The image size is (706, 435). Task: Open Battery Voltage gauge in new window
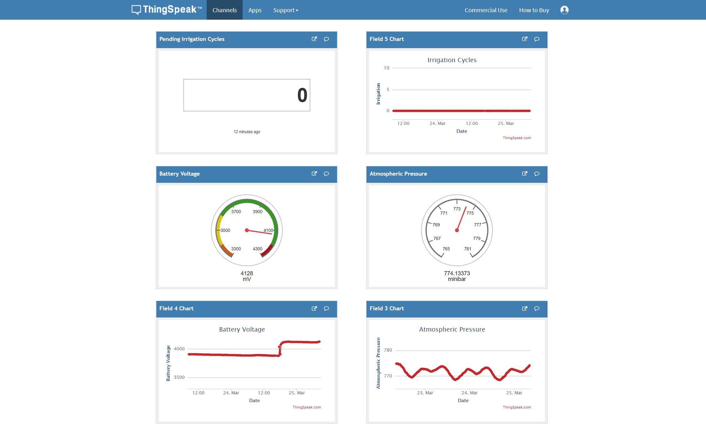tap(314, 174)
